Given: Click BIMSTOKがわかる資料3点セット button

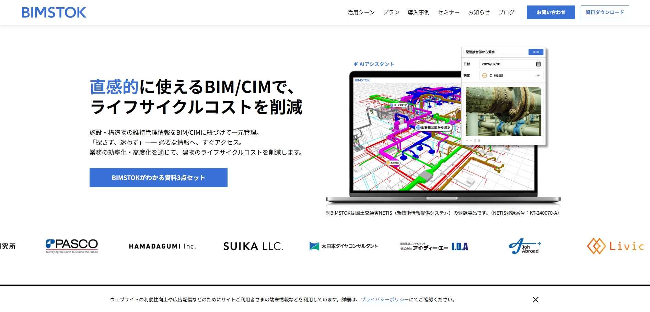Looking at the screenshot, I should tap(159, 178).
